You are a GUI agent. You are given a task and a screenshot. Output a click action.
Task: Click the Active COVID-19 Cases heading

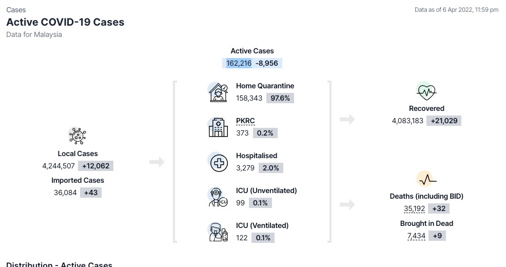tap(65, 22)
